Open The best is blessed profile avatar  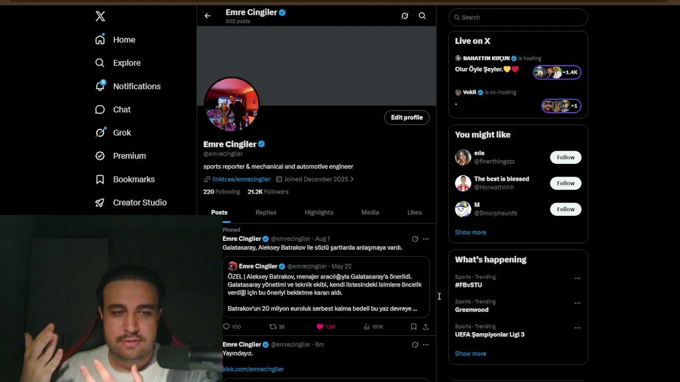tap(463, 183)
